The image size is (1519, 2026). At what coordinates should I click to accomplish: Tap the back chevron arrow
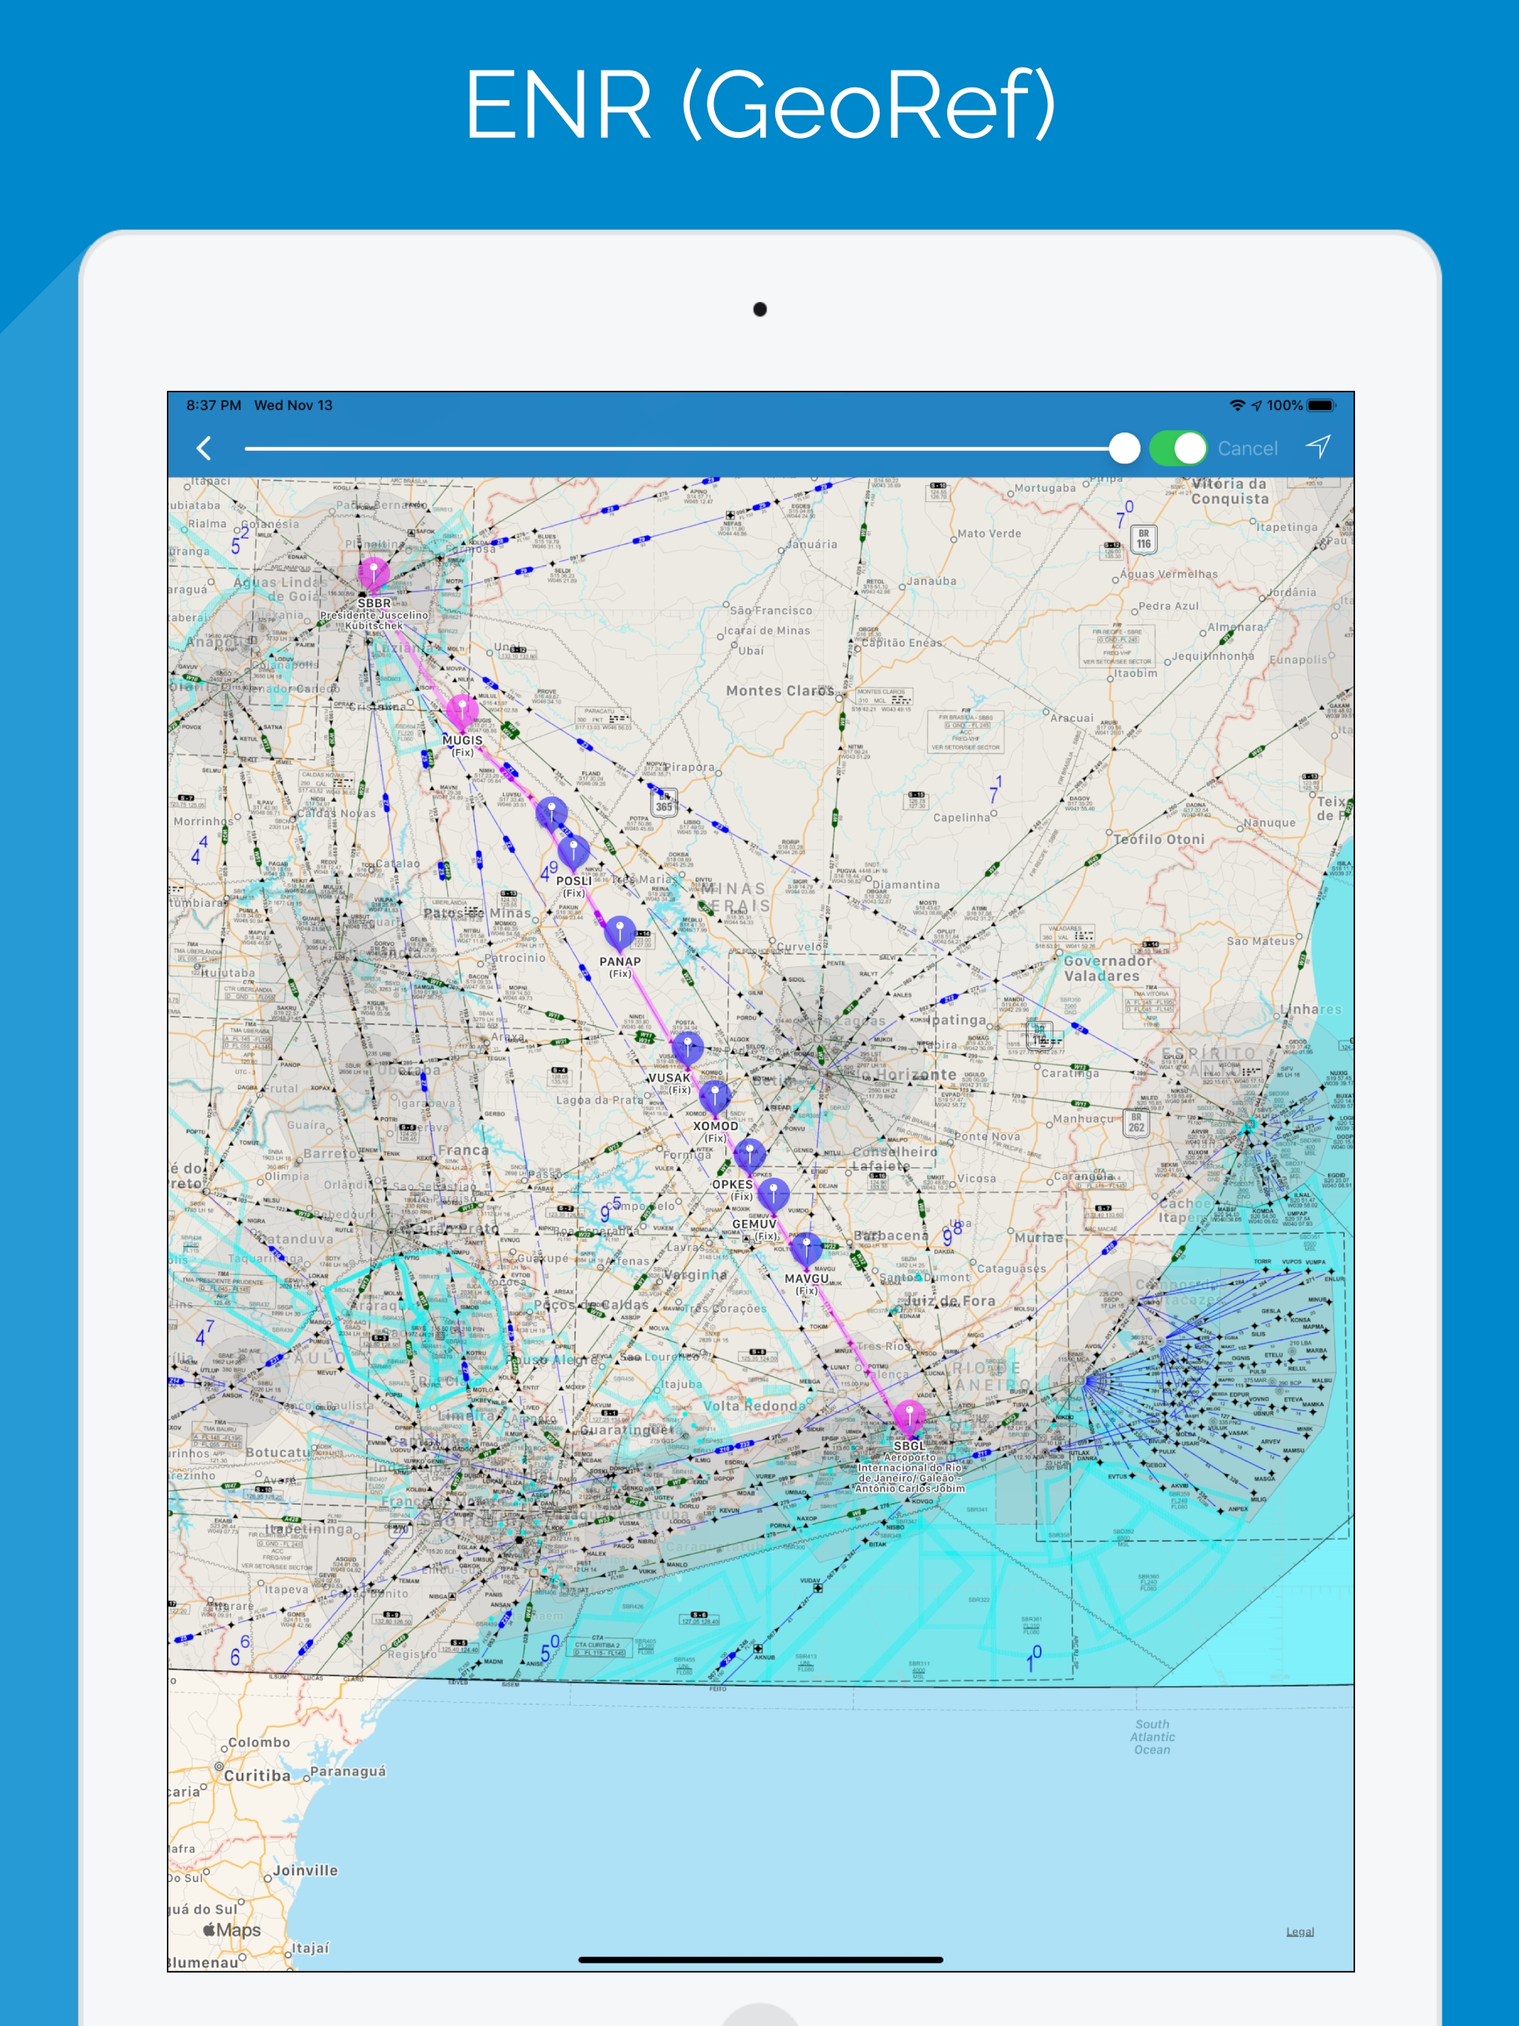203,448
